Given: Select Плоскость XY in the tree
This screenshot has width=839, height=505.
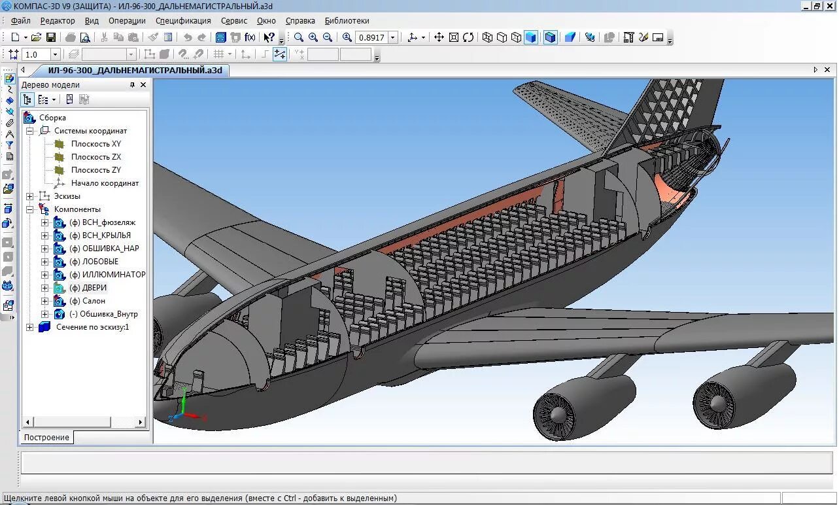Looking at the screenshot, I should coord(96,144).
